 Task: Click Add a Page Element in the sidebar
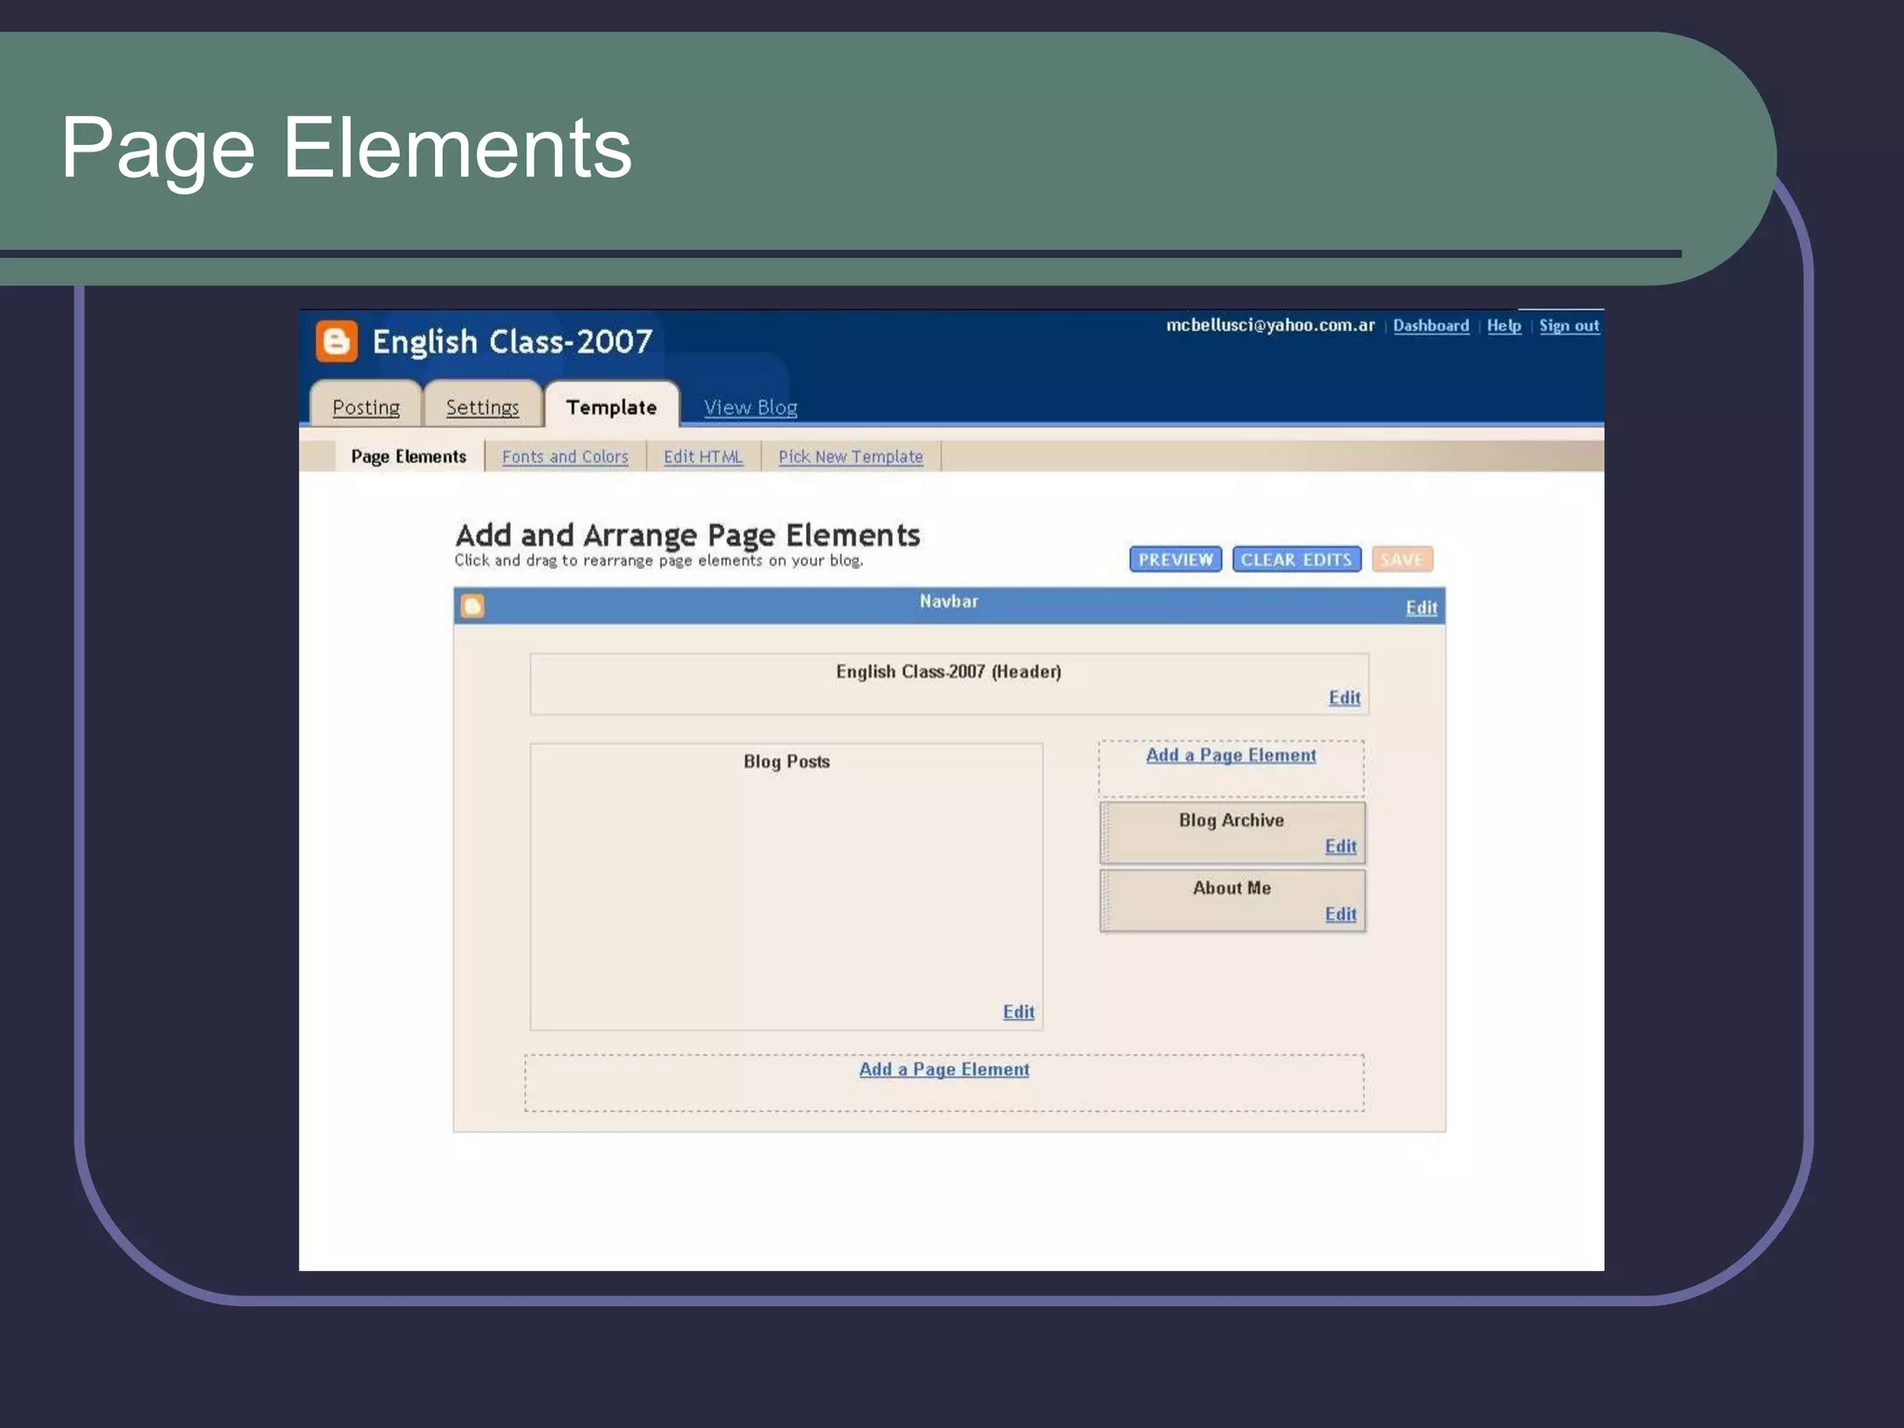coord(1230,755)
